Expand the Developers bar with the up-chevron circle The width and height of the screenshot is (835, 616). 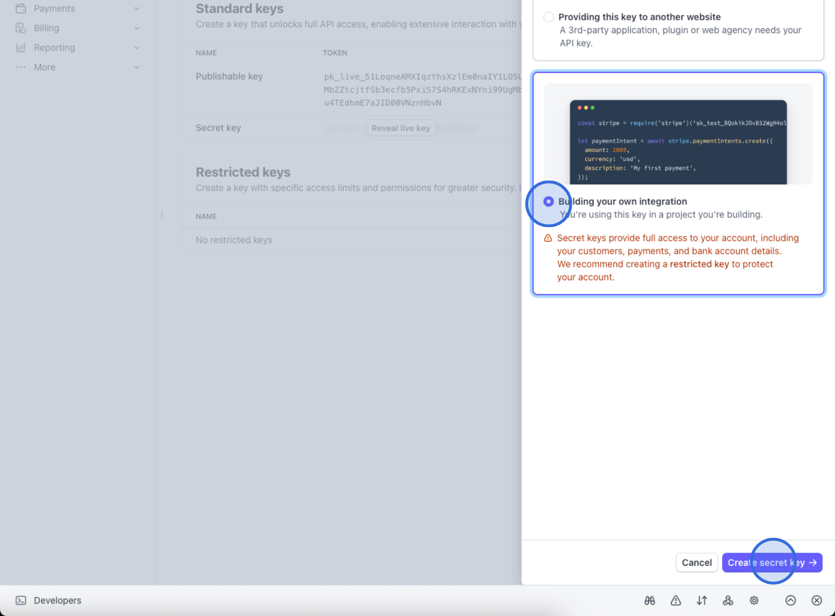coord(791,601)
